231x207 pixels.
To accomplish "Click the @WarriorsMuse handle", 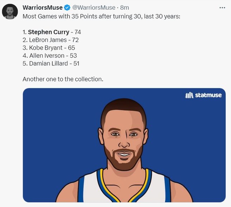I will tap(95, 7).
